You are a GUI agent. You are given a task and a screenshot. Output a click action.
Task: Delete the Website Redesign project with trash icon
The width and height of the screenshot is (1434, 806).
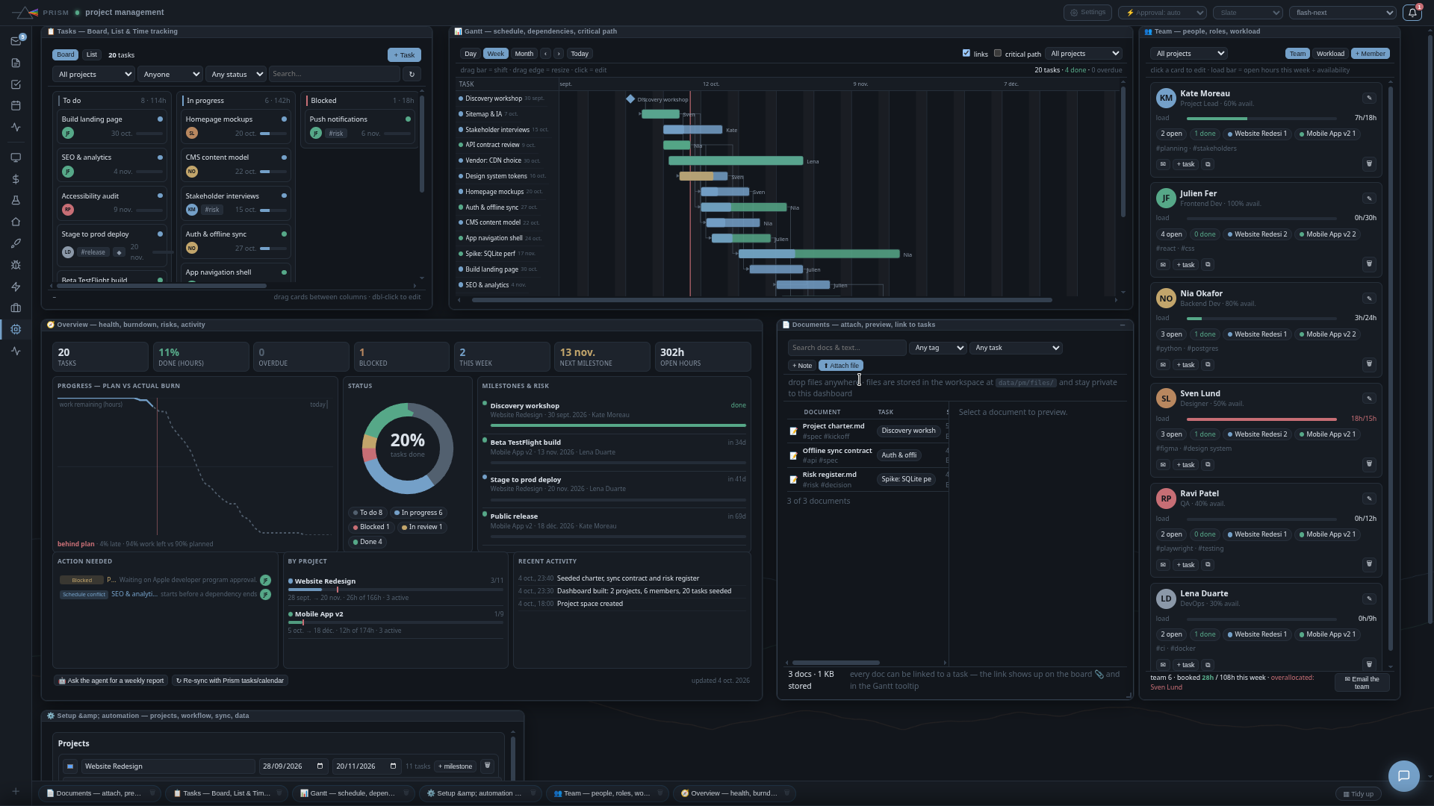(487, 766)
